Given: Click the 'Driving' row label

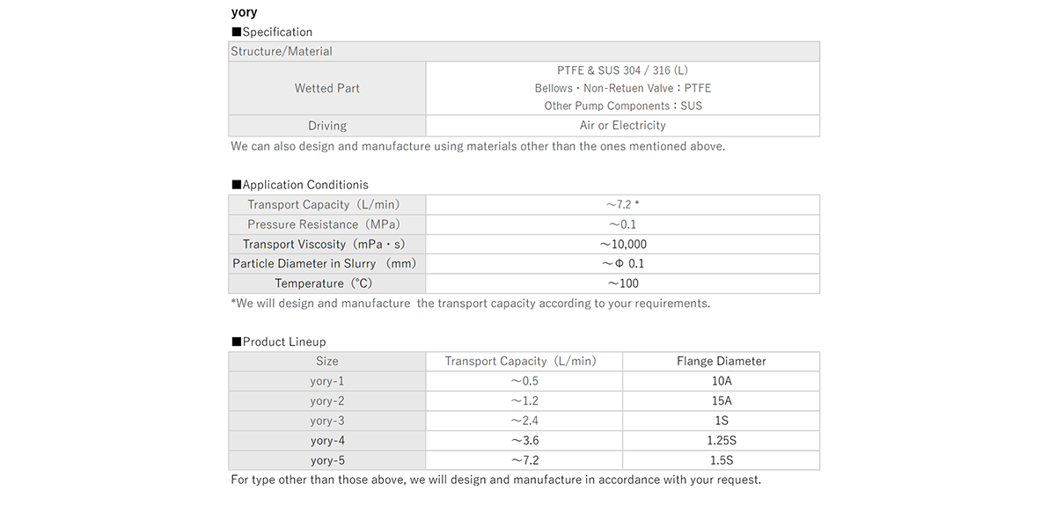Looking at the screenshot, I should click(x=327, y=126).
